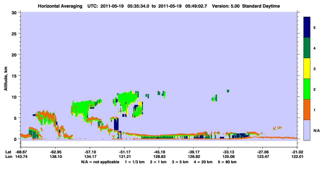Screen dimensions: 330x169
Task: Click latitude value -51.17
Action: [x=124, y=152]
